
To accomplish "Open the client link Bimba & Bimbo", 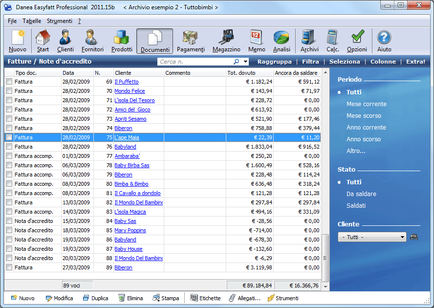I will pyautogui.click(x=131, y=184).
